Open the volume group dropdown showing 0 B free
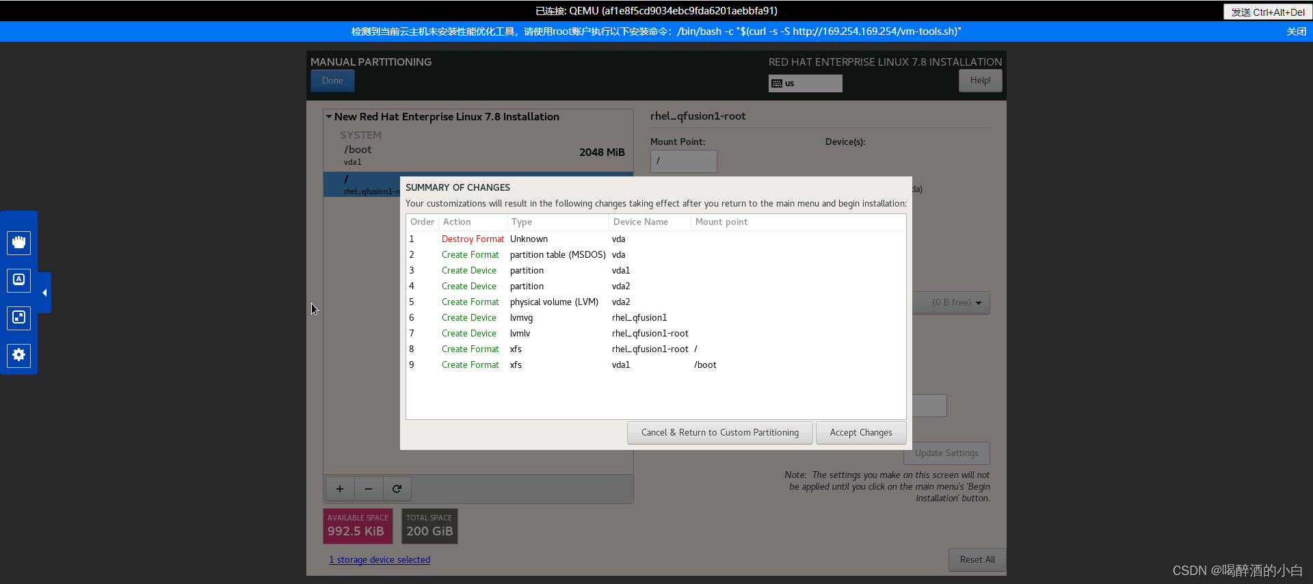 (x=951, y=303)
